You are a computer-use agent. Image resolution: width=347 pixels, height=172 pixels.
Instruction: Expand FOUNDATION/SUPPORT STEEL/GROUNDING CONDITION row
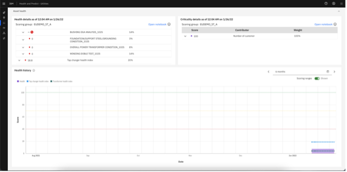(x=23, y=40)
